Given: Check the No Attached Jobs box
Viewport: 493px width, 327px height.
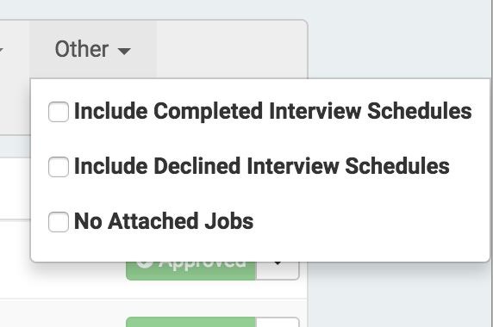Looking at the screenshot, I should [59, 222].
